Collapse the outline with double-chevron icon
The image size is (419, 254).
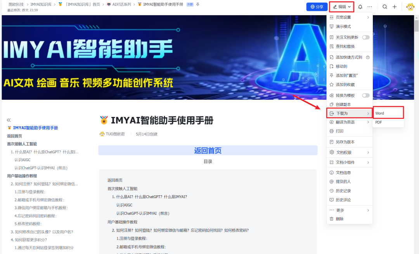[9, 120]
